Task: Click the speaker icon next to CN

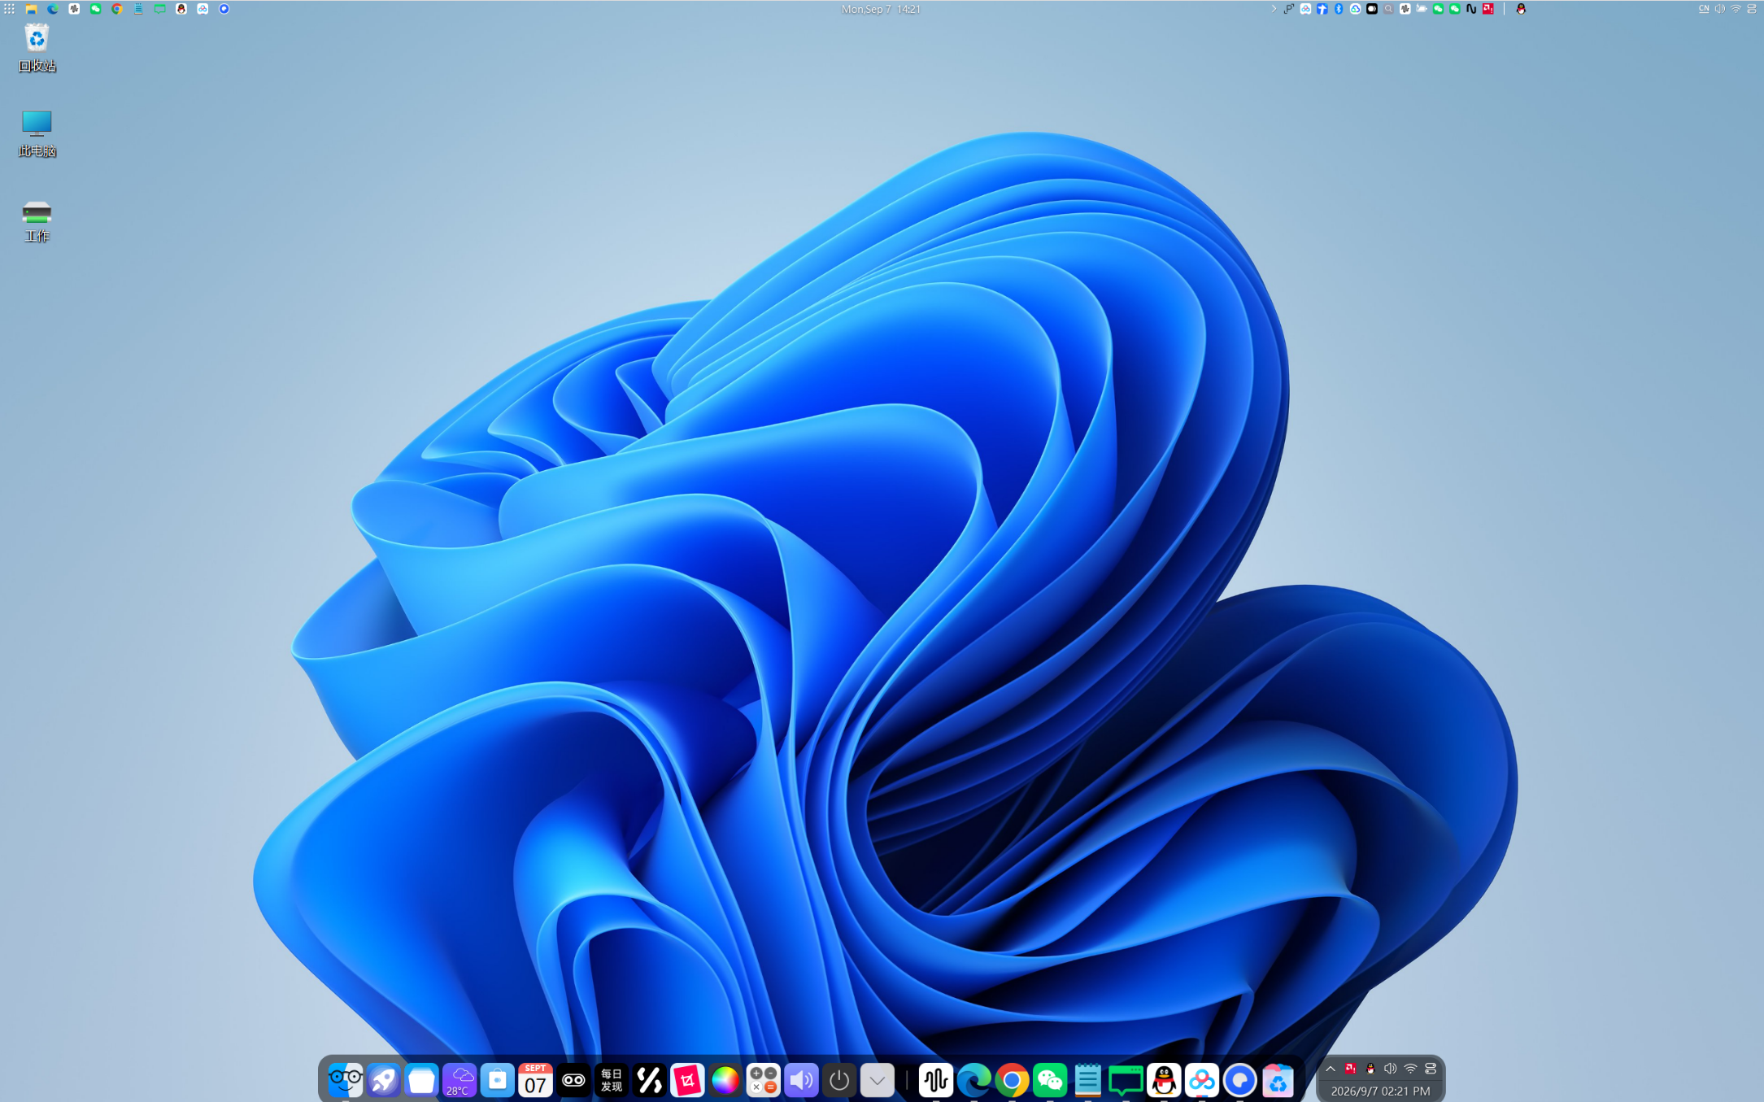Action: pyautogui.click(x=1720, y=9)
